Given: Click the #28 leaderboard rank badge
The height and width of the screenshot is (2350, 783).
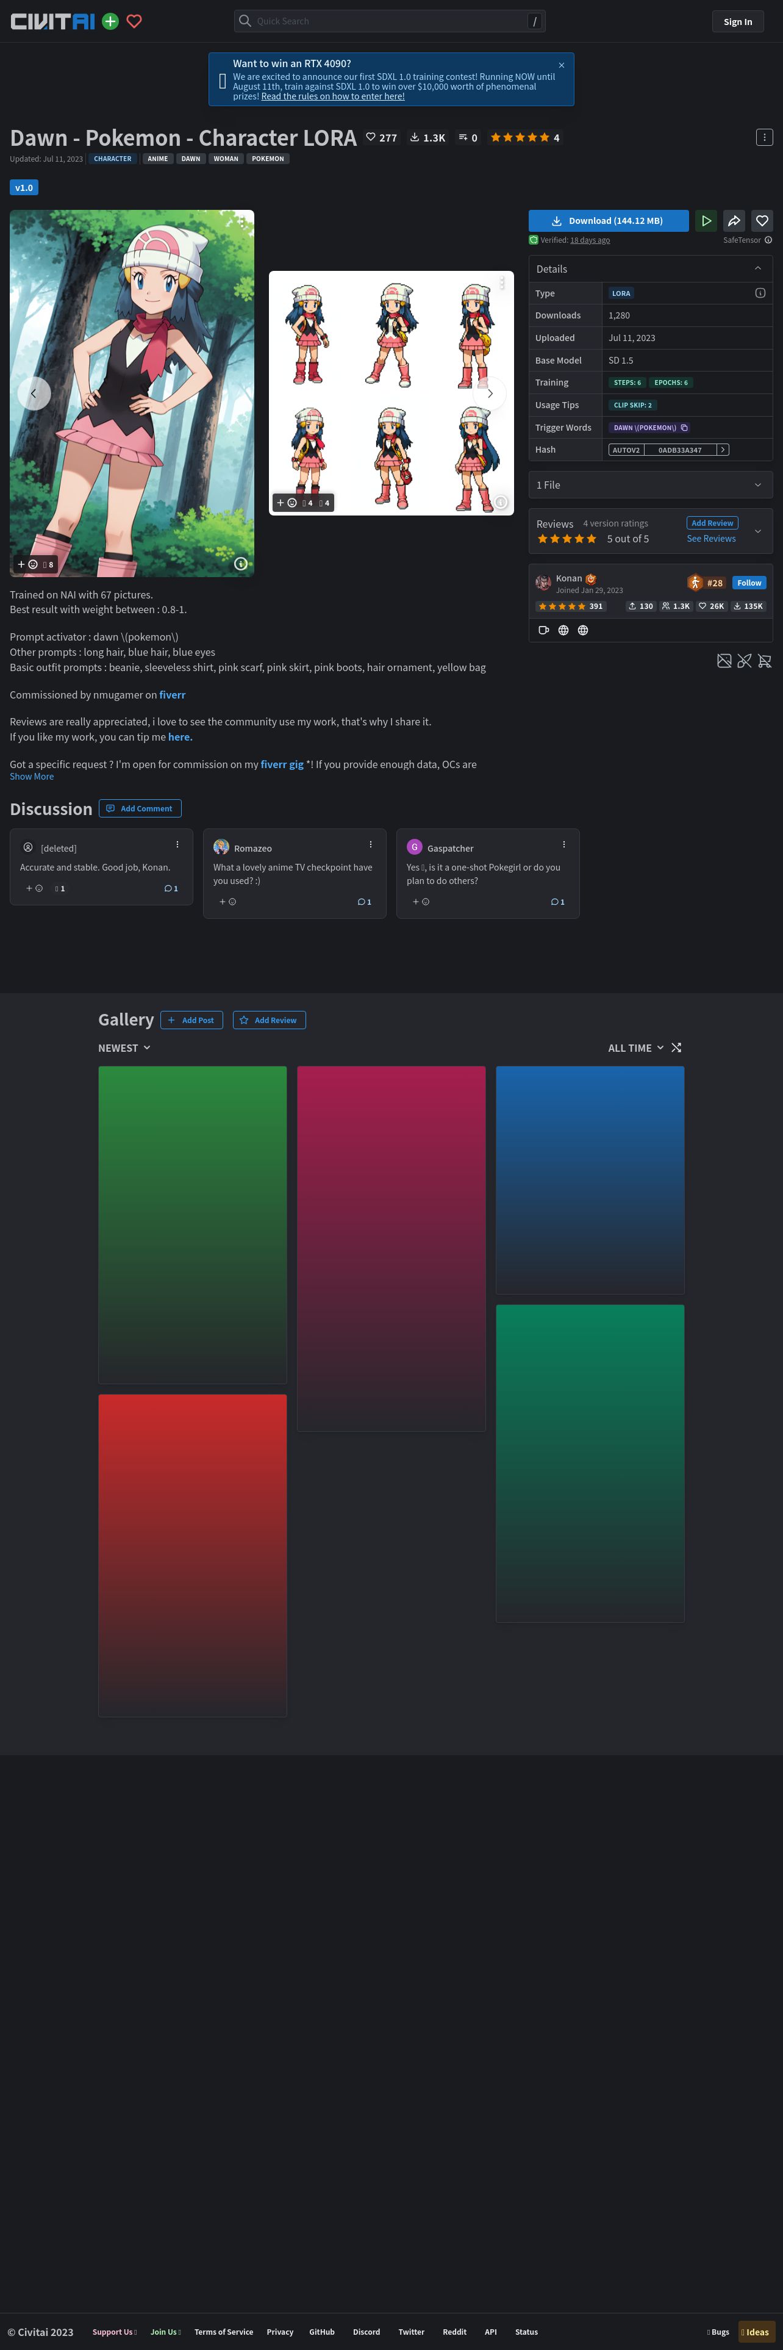Looking at the screenshot, I should pyautogui.click(x=706, y=583).
